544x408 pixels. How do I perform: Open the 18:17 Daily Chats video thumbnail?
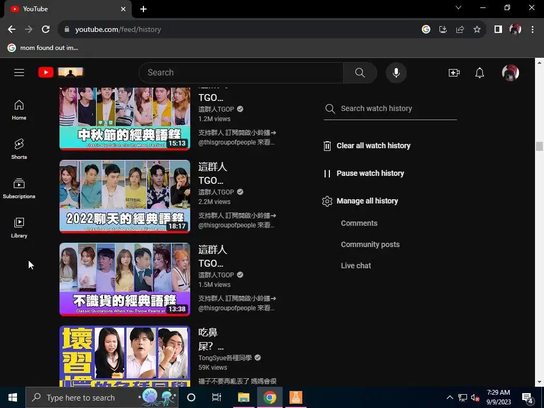pos(125,197)
